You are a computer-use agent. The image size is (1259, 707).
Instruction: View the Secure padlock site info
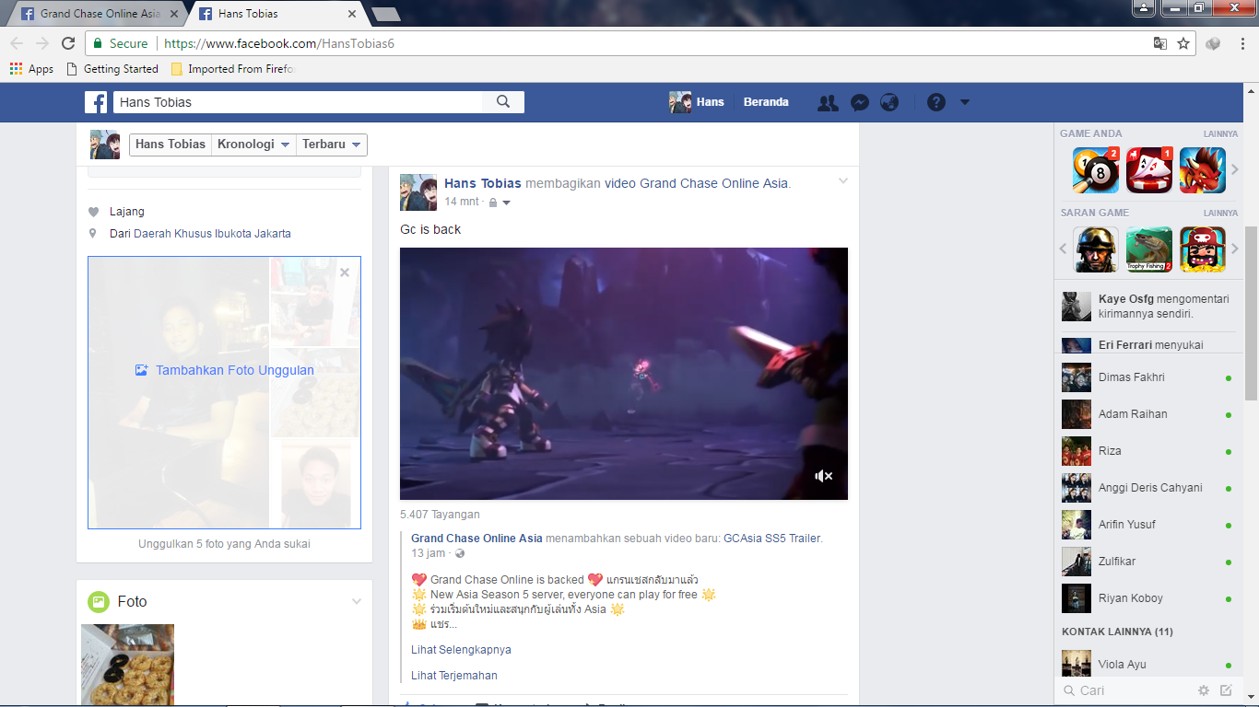pyautogui.click(x=121, y=43)
